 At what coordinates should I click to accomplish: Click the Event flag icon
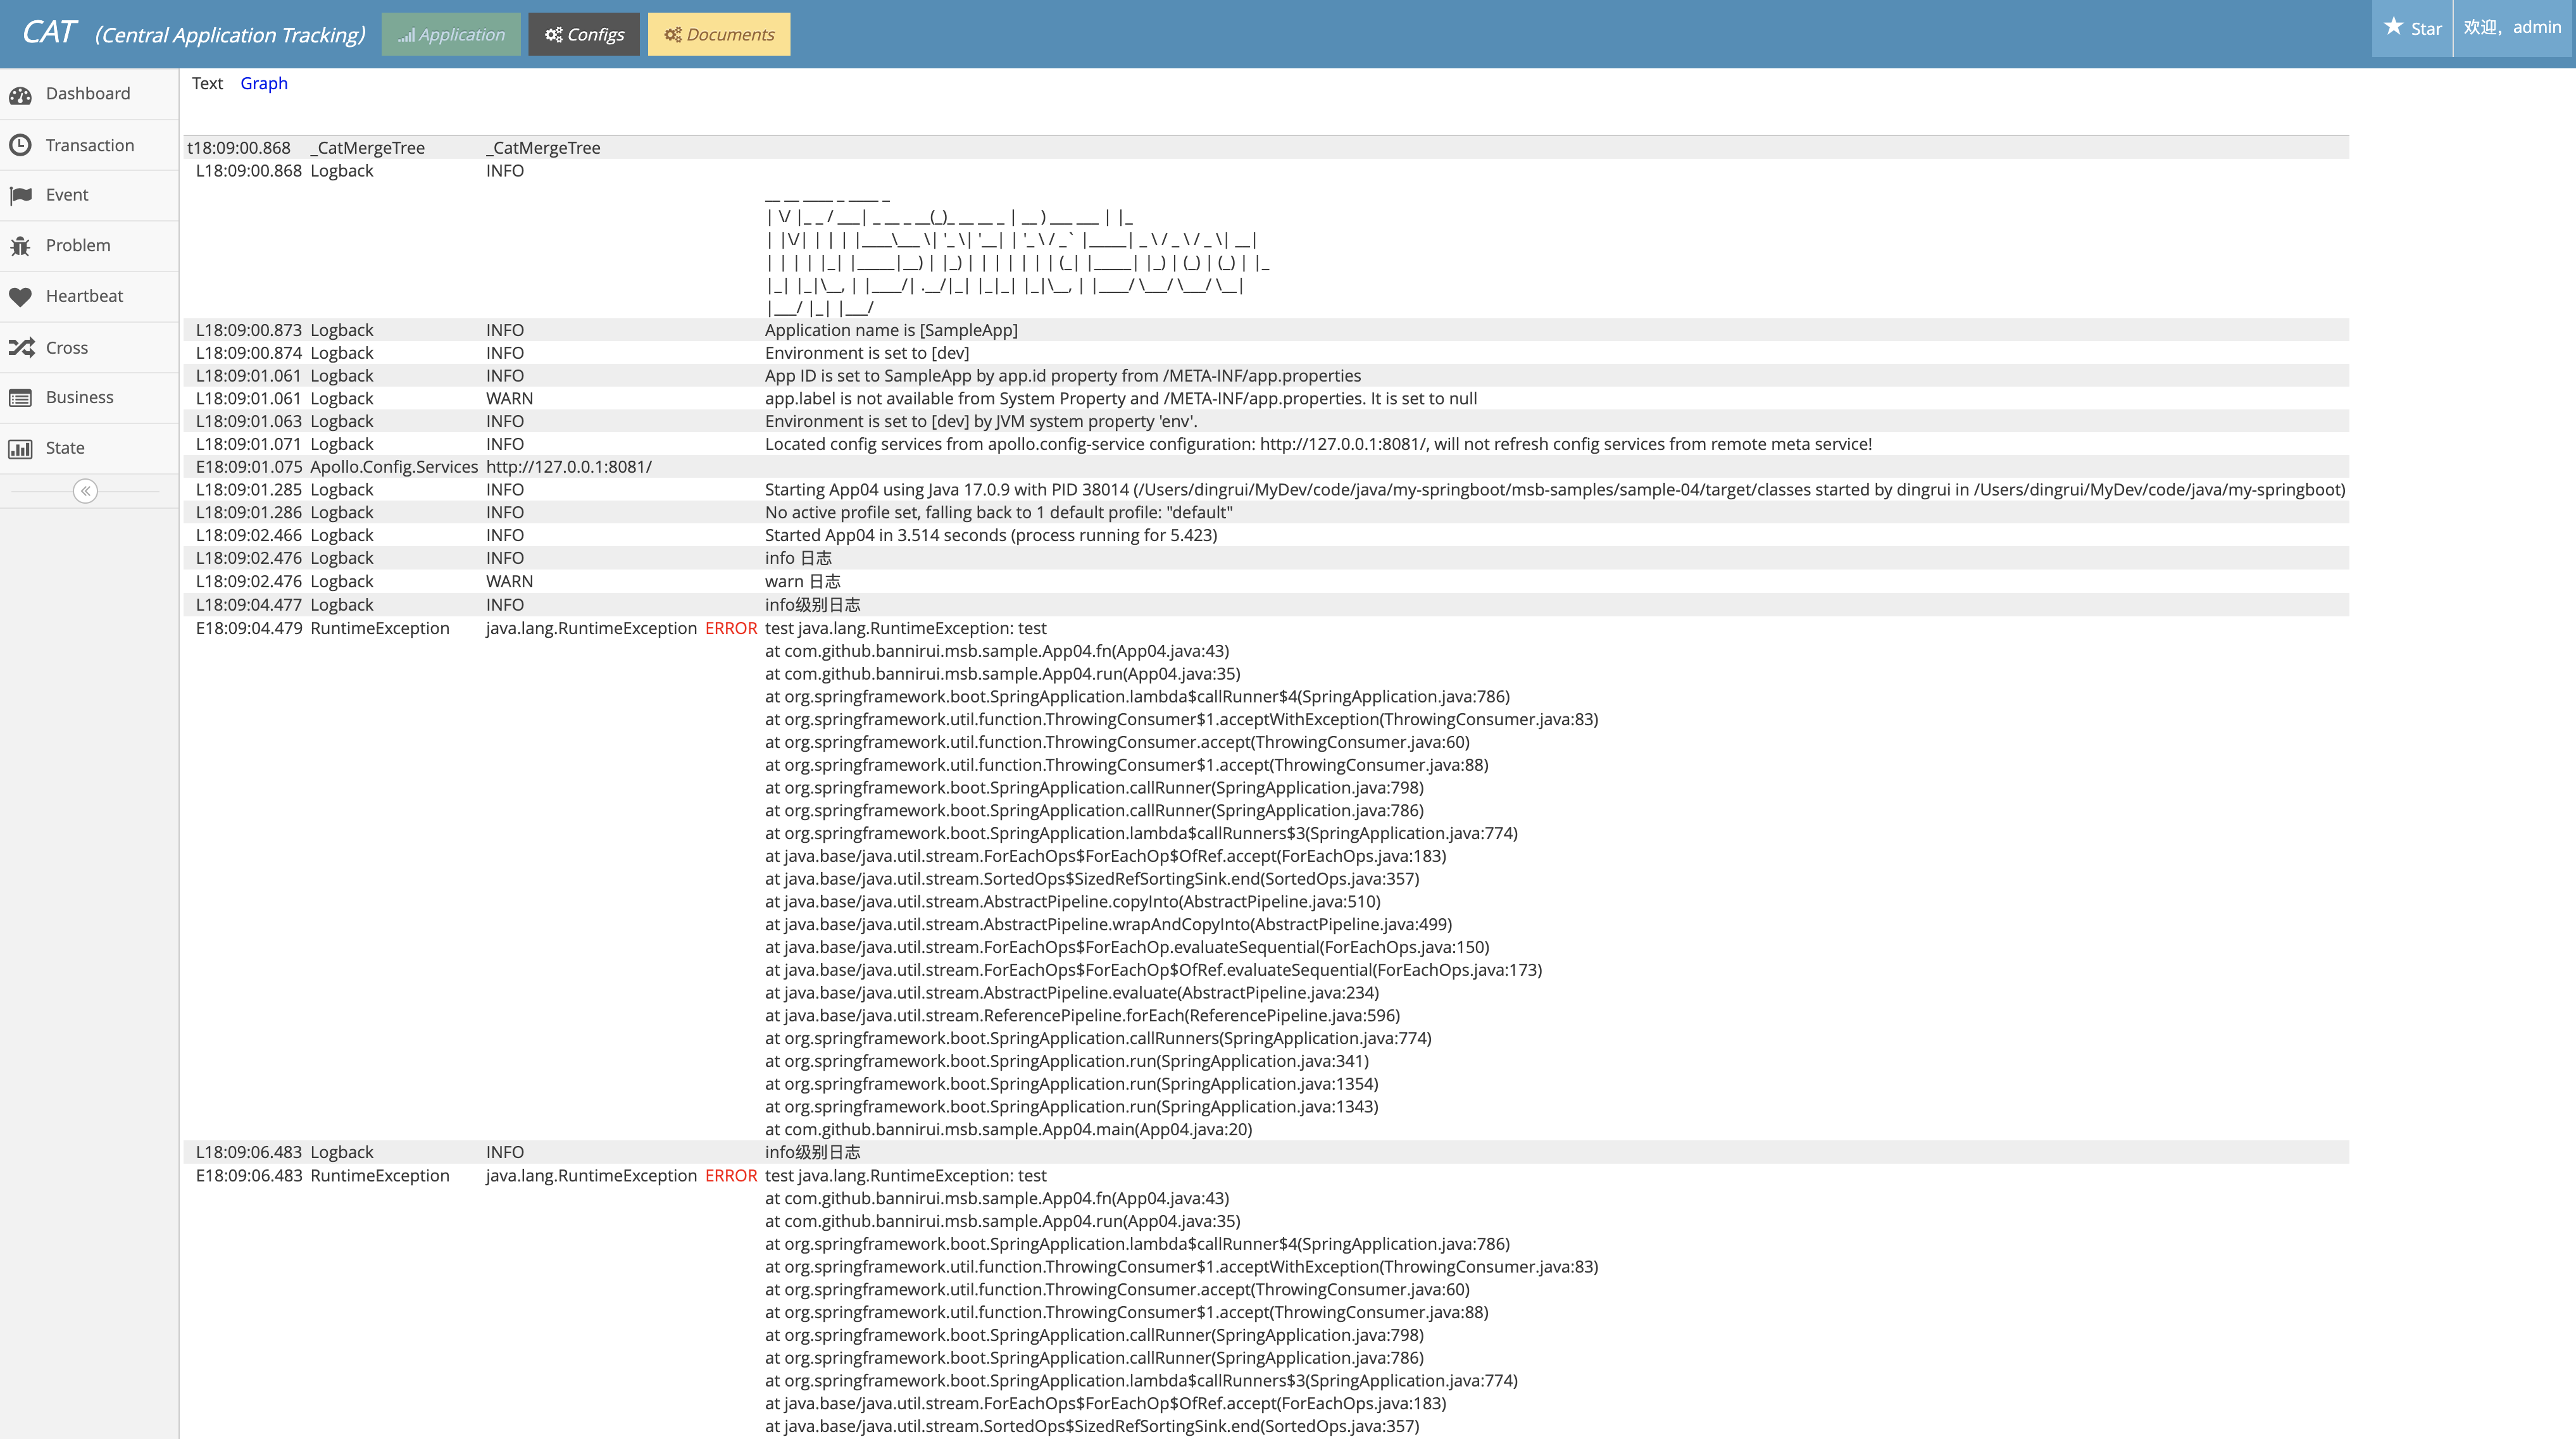(21, 195)
